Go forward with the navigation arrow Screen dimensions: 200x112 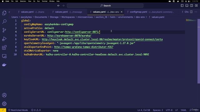coord(63,6)
